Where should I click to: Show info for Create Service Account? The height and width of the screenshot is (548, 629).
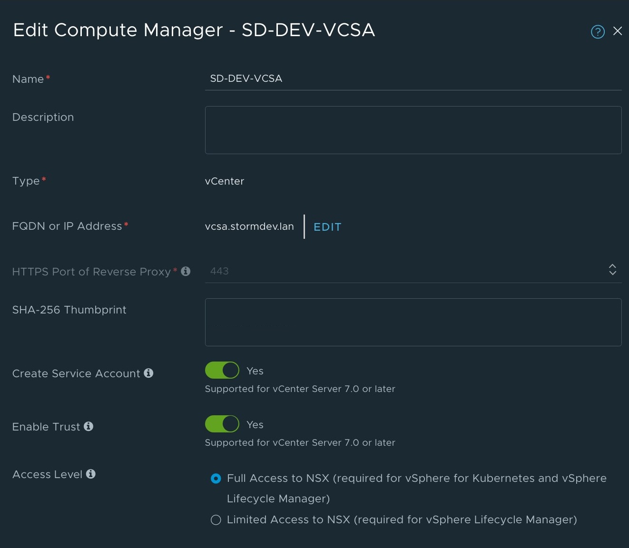tap(148, 373)
